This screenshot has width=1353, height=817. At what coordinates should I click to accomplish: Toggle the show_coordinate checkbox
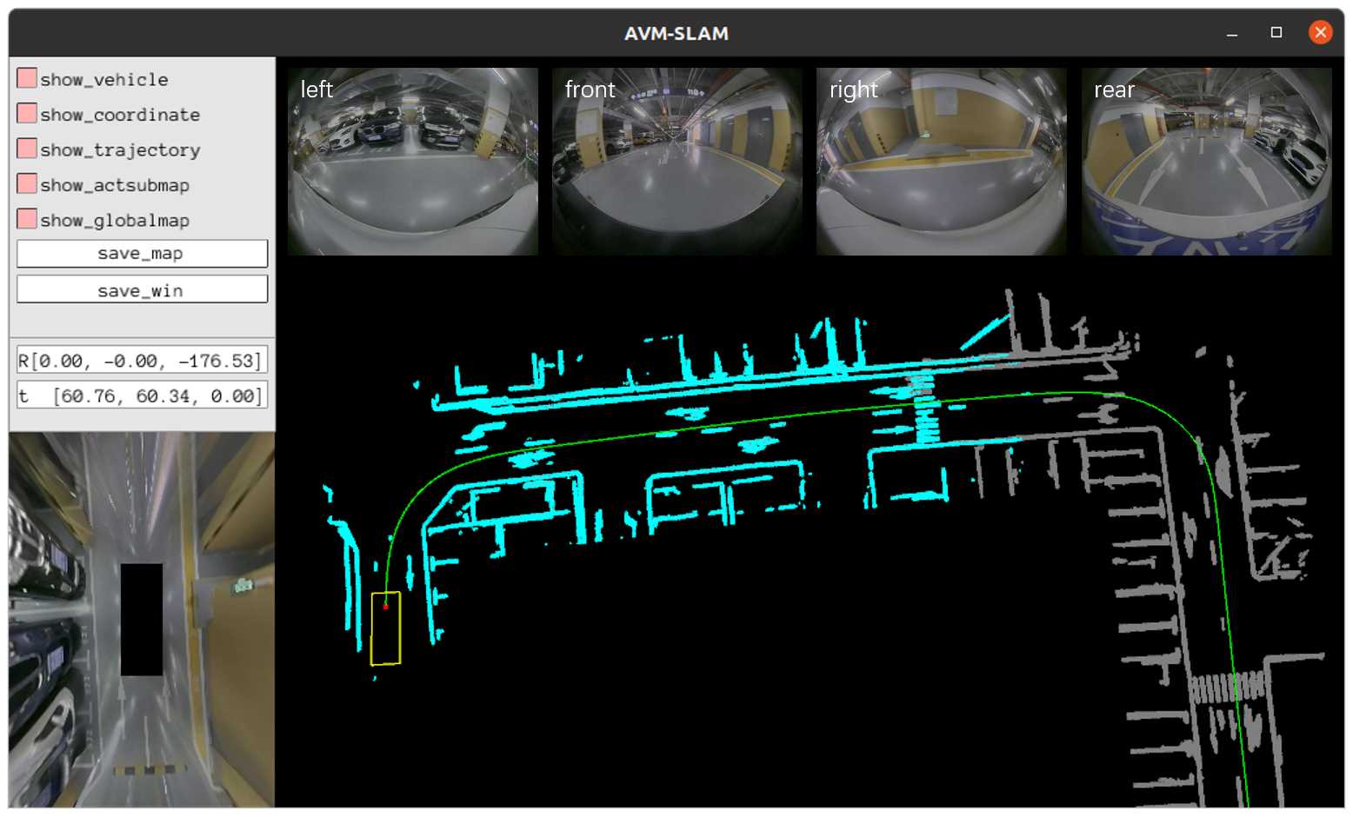27,114
